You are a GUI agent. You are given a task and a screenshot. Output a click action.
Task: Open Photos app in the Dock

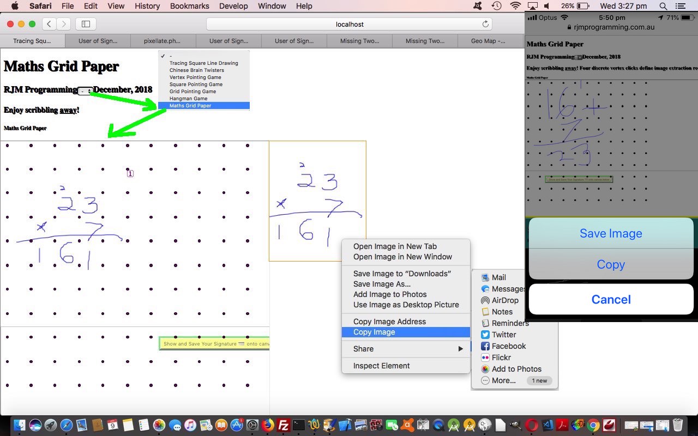click(159, 425)
